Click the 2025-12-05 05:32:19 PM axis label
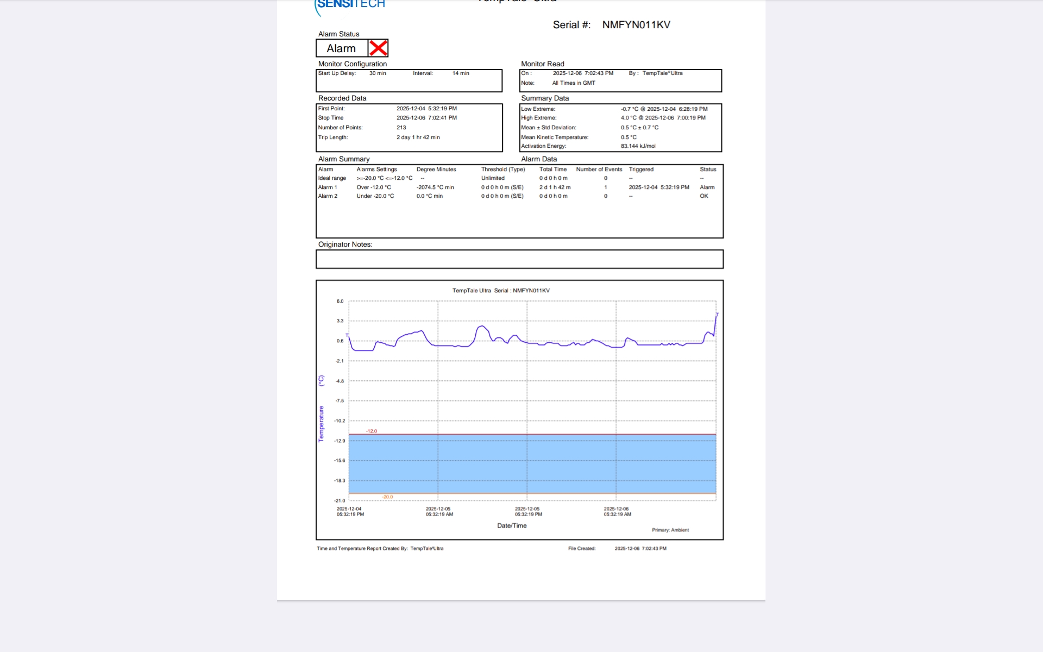 pyautogui.click(x=528, y=511)
